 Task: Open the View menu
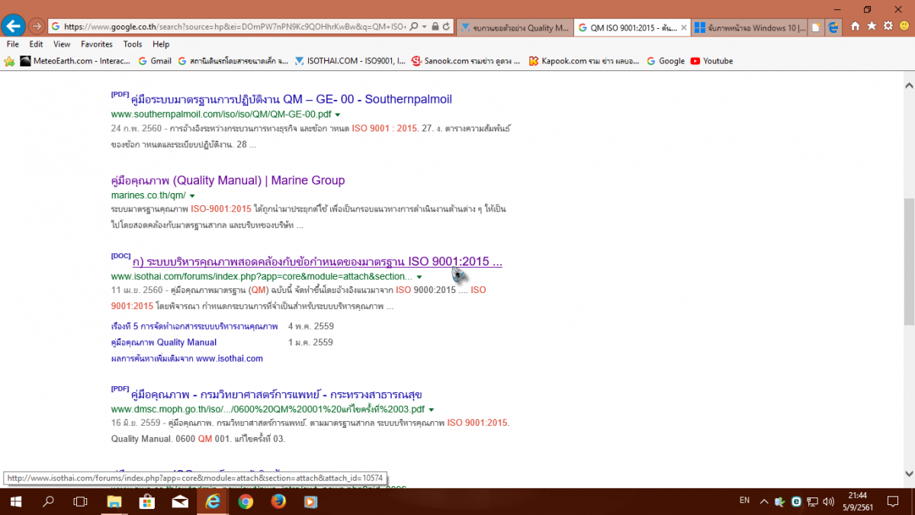(62, 44)
